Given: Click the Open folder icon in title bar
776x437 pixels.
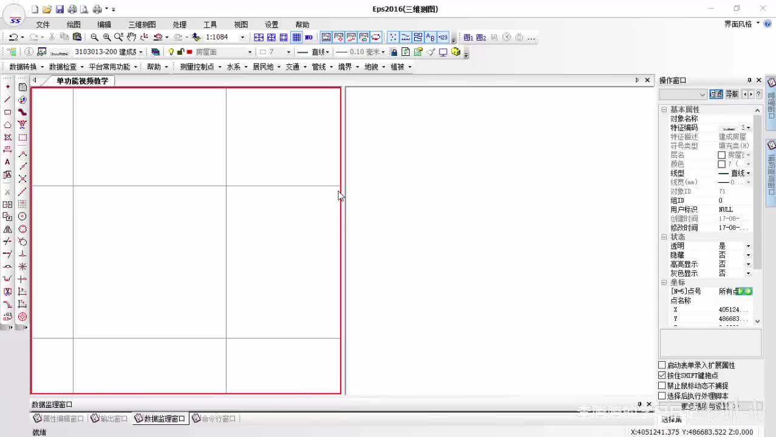Looking at the screenshot, I should [x=47, y=9].
